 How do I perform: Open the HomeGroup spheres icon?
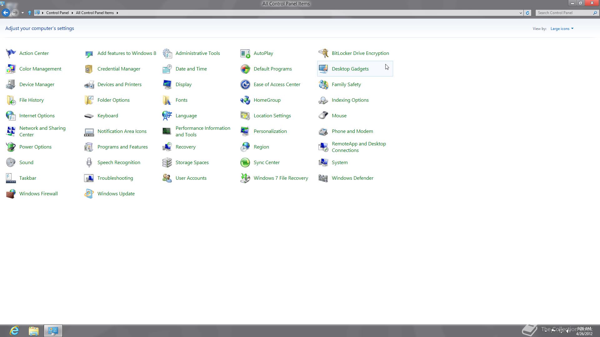click(245, 100)
